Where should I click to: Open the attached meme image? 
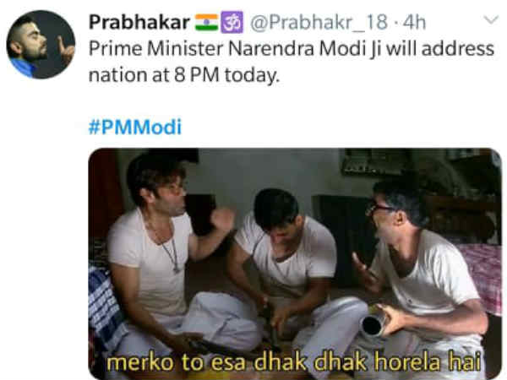[295, 263]
